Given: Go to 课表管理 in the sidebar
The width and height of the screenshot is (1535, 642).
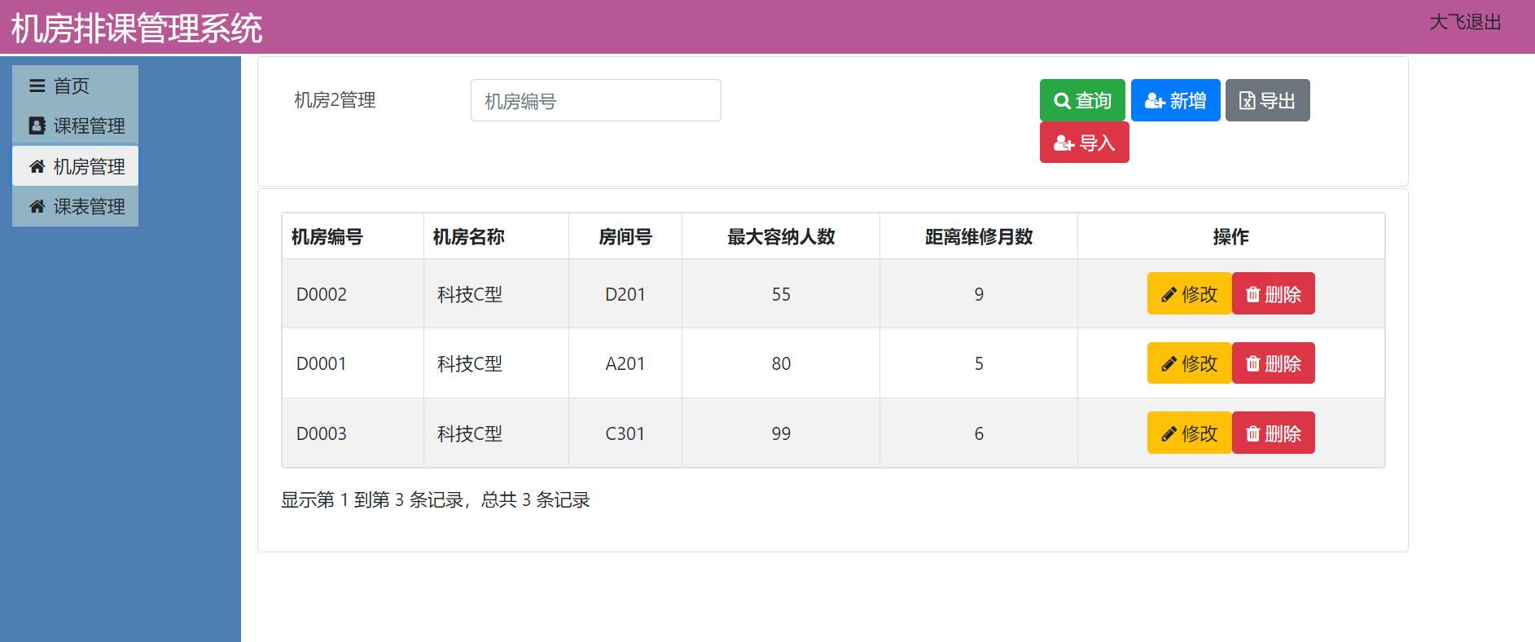Looking at the screenshot, I should pos(75,206).
